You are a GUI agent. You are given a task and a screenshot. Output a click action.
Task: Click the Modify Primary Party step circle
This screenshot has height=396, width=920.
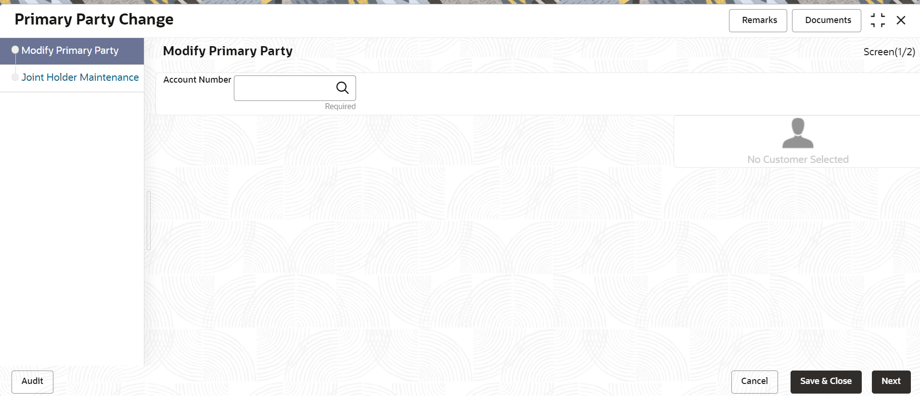(15, 50)
